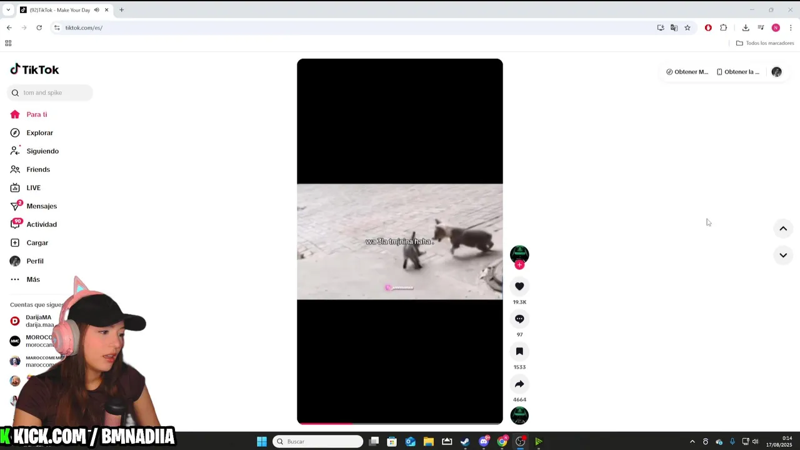Expand the tab search dropdown
The width and height of the screenshot is (800, 450).
(x=8, y=10)
